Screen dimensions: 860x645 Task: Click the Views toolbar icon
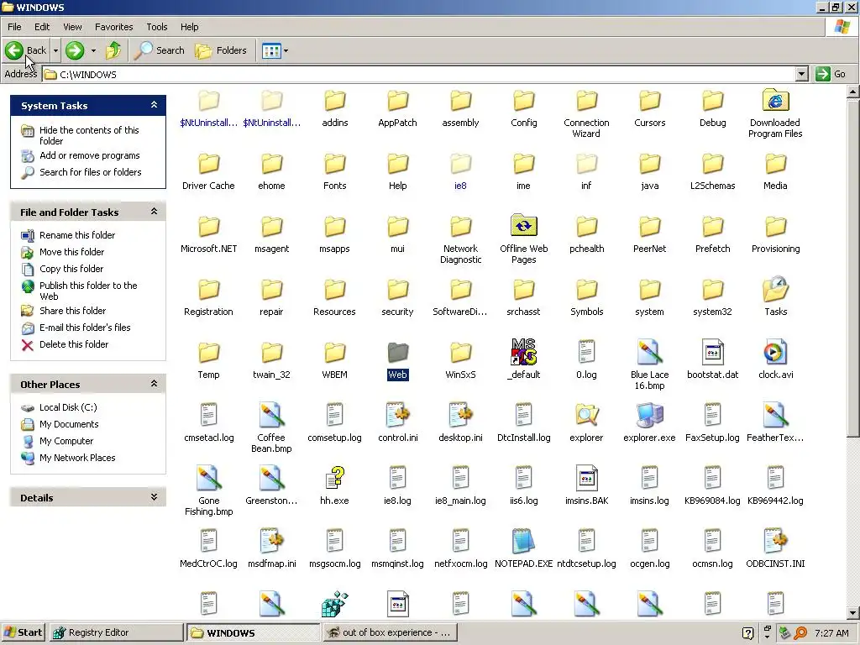(x=271, y=51)
